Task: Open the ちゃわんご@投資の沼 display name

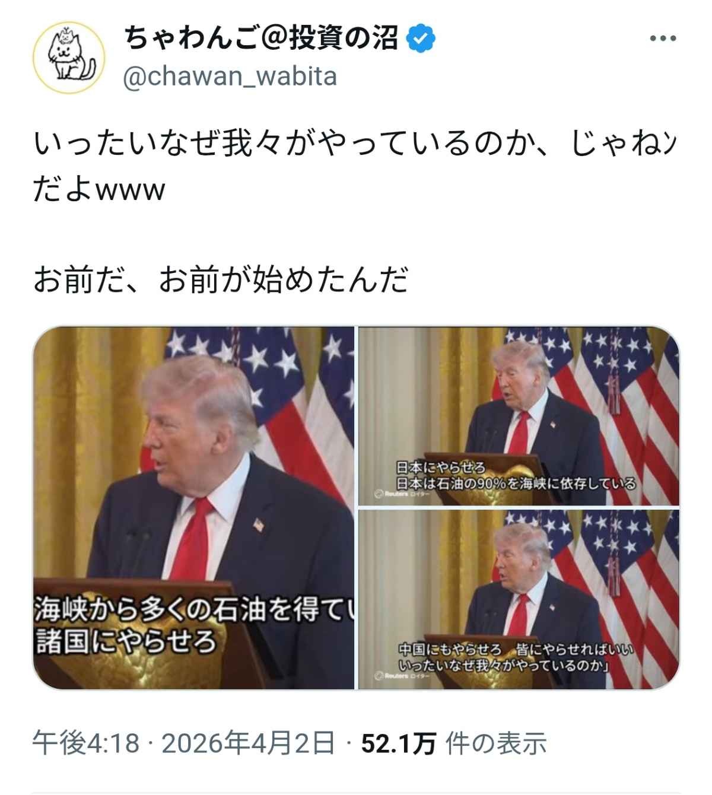Action: click(261, 39)
